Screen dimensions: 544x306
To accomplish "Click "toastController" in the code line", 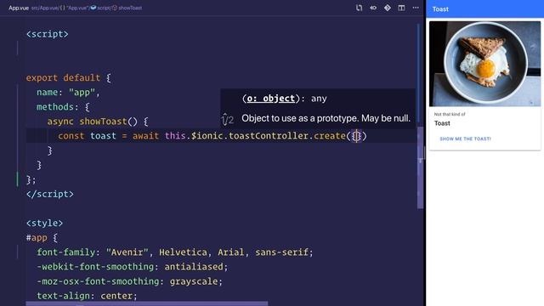I will pyautogui.click(x=269, y=136).
